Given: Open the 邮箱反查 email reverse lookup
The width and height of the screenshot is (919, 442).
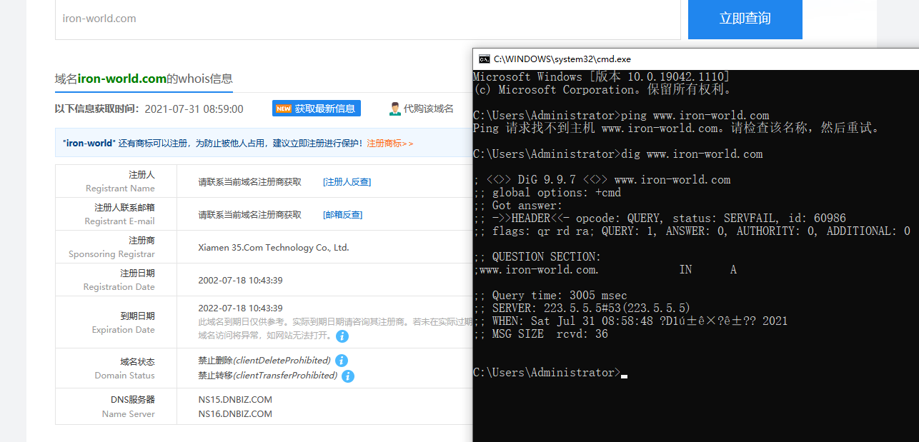Looking at the screenshot, I should [x=342, y=215].
